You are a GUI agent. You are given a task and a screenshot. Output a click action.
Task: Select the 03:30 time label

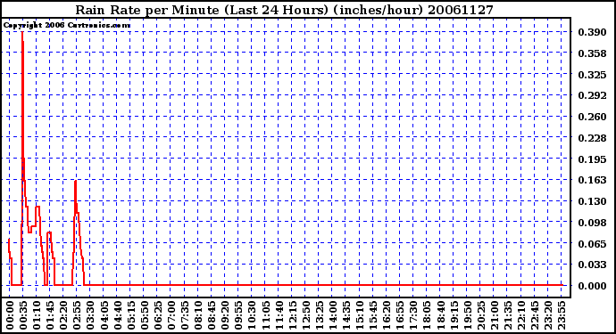click(x=90, y=315)
